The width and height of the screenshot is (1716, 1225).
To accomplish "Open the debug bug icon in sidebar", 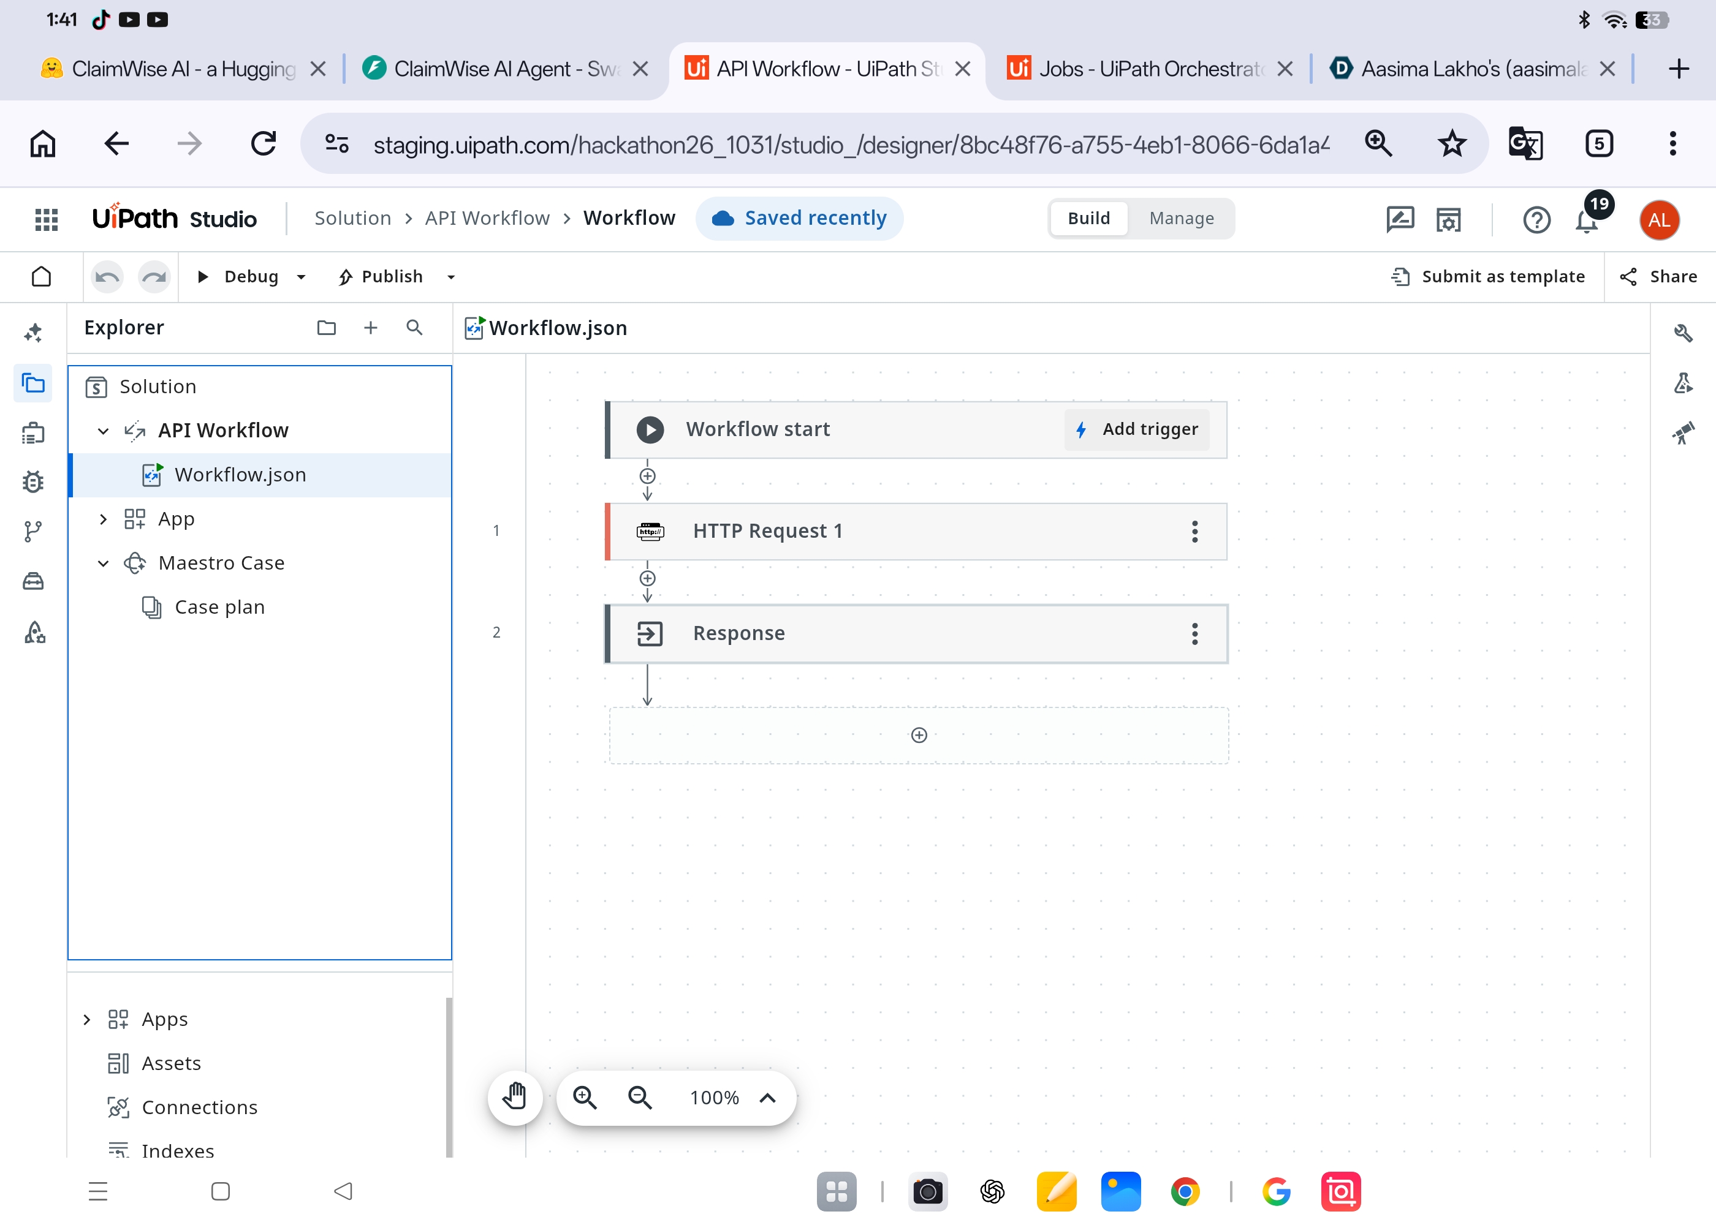I will click(33, 482).
